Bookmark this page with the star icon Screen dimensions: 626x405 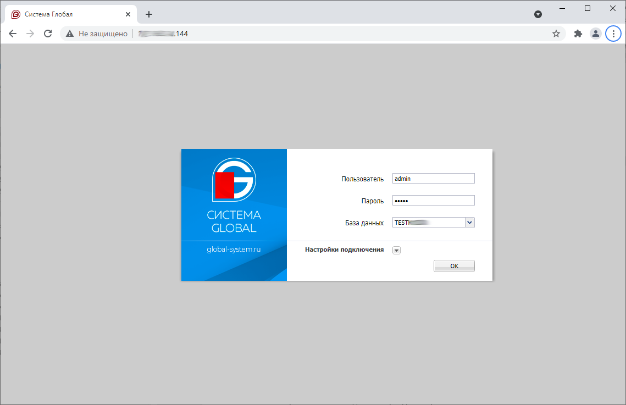click(x=556, y=34)
